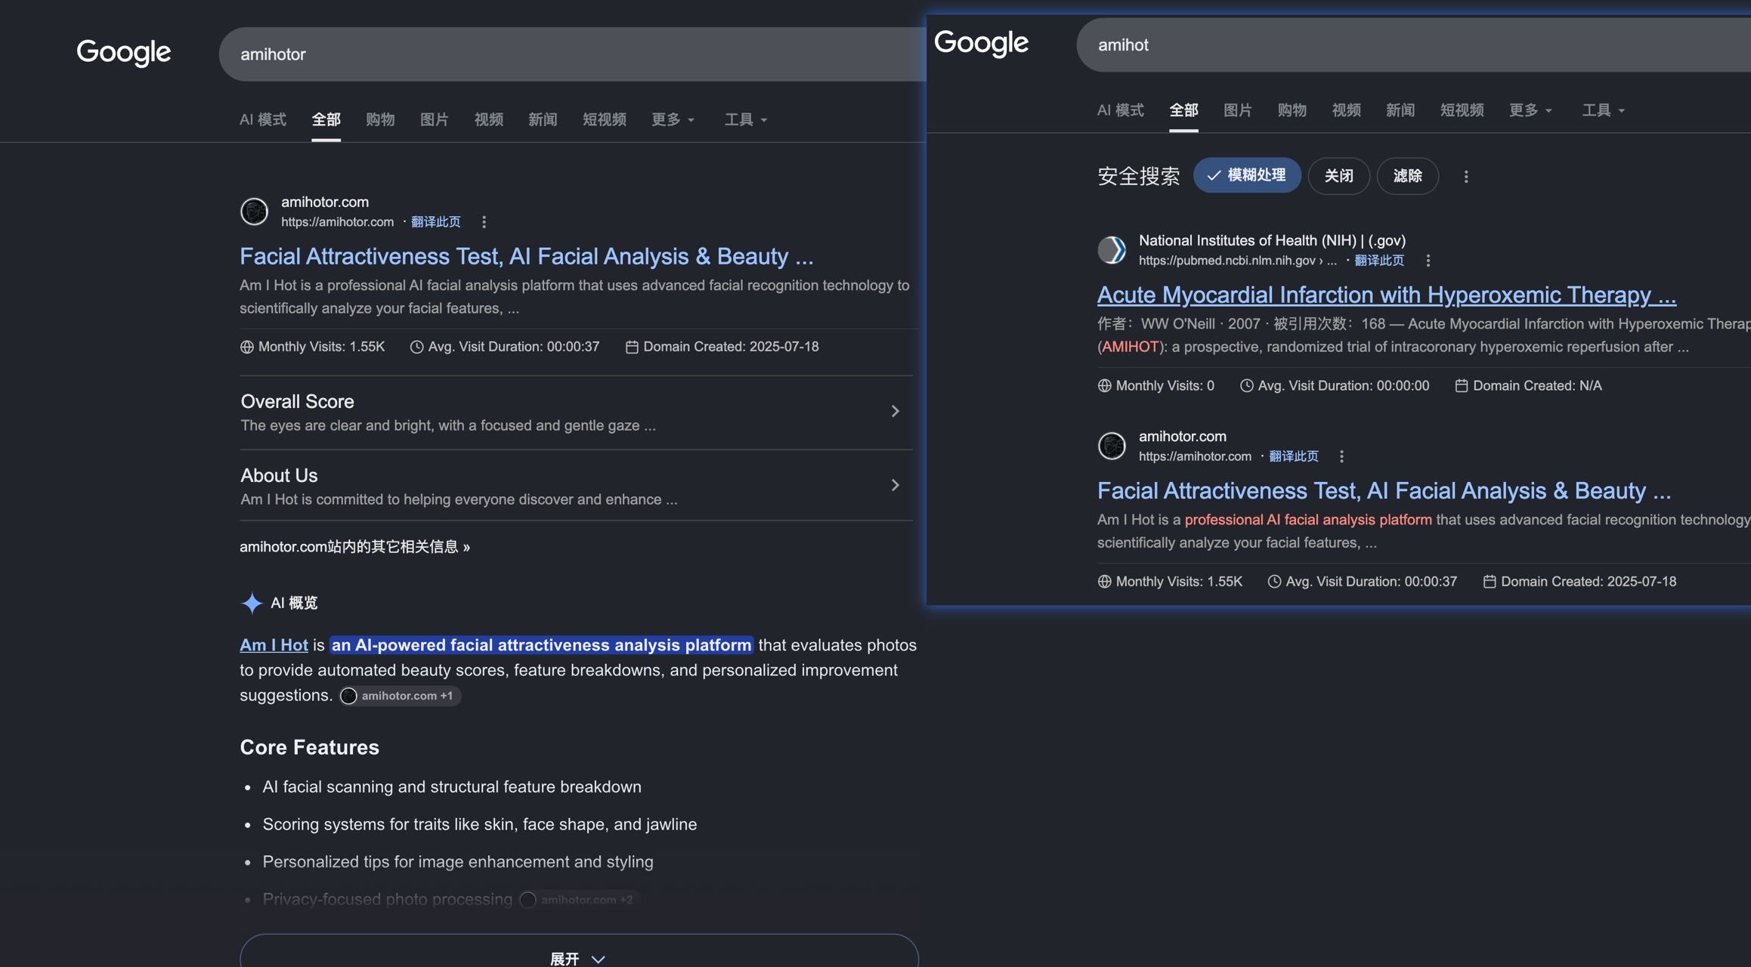Click 'Domain Created: N/A' text
1751x967 pixels.
point(1537,385)
